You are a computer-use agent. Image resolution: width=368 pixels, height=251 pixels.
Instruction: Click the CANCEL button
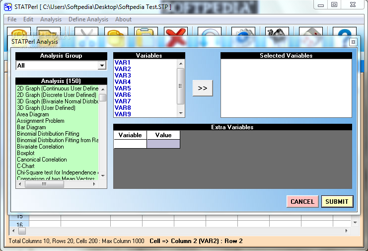click(x=302, y=201)
